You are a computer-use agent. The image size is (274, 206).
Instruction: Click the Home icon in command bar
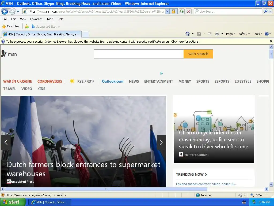tap(188, 34)
